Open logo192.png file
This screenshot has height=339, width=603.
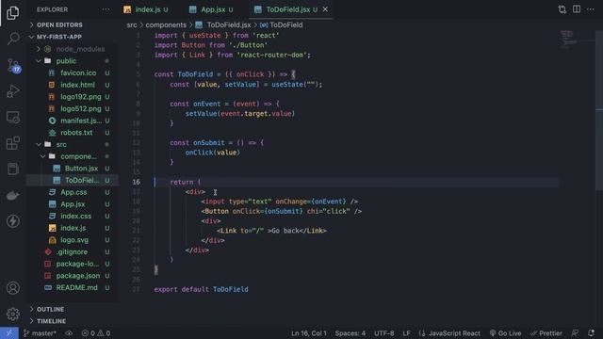73,97
